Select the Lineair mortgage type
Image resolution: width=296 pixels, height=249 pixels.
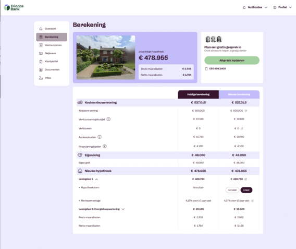(x=246, y=190)
